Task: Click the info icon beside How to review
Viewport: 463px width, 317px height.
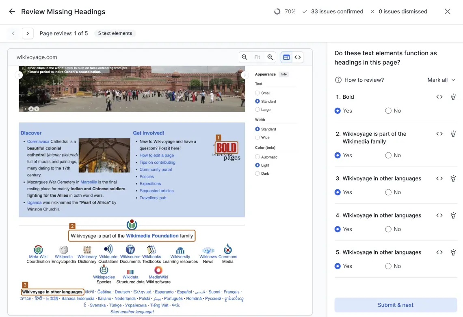Action: 338,80
